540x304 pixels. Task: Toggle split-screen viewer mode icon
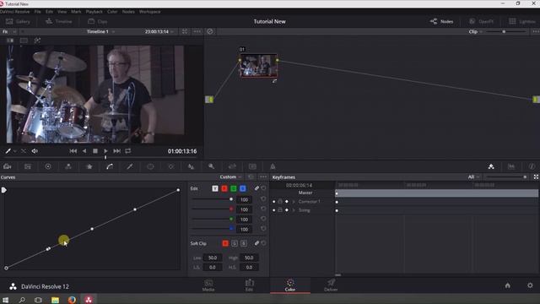[24, 41]
